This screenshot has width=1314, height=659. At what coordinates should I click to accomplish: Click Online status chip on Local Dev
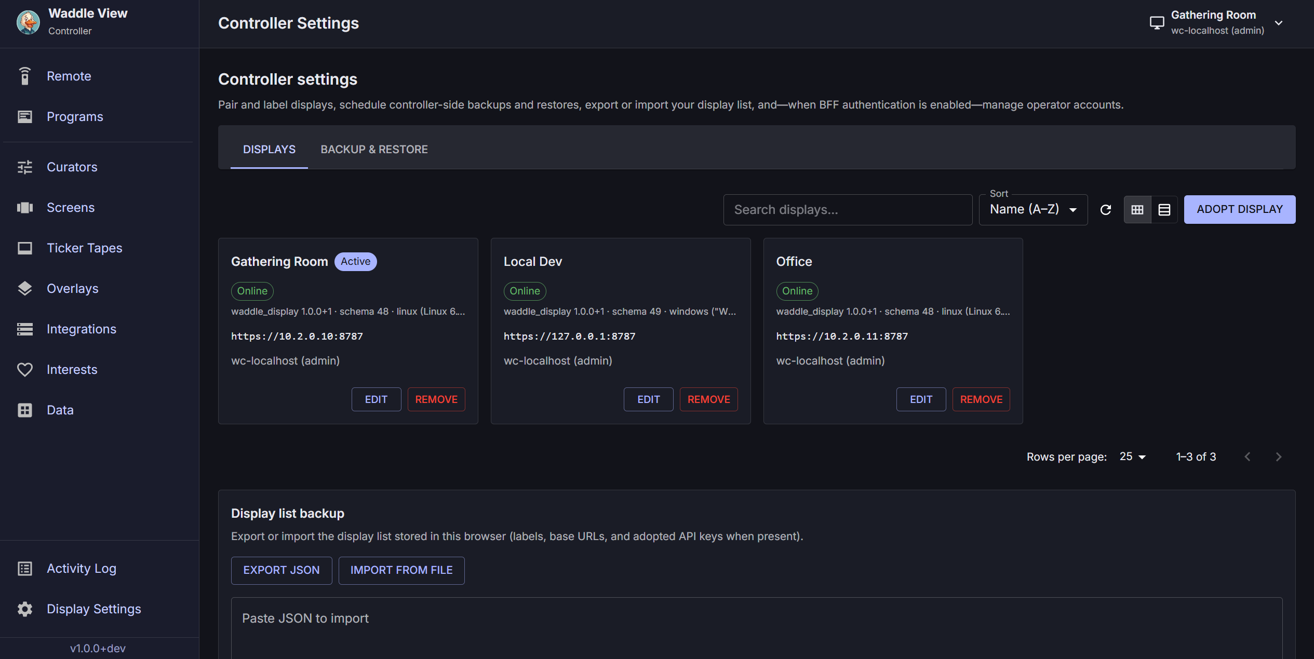[525, 291]
